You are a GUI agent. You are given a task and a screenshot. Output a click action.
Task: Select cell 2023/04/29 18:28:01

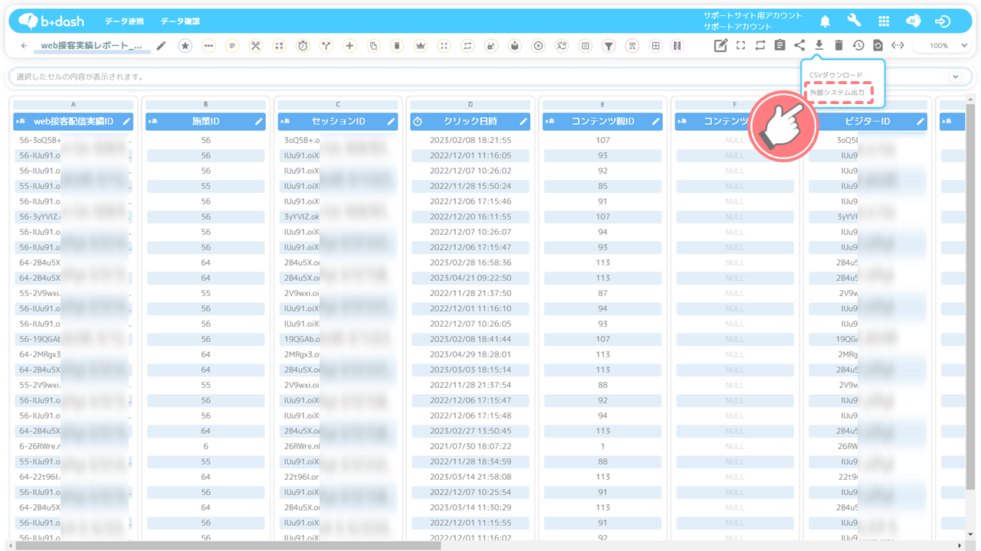471,354
